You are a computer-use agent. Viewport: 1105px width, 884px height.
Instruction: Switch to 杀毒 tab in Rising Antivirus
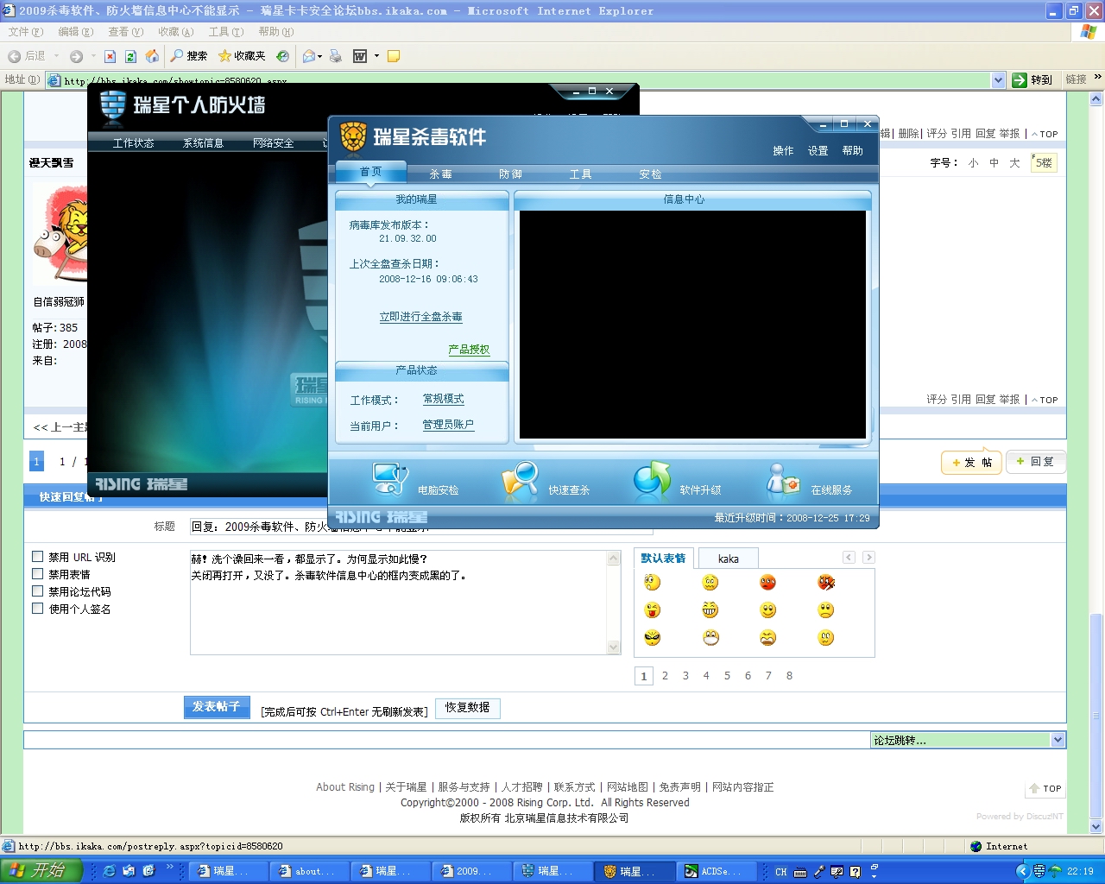tap(440, 174)
